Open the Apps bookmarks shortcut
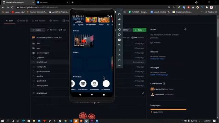Viewport: 219px width, 123px height. [6, 12]
